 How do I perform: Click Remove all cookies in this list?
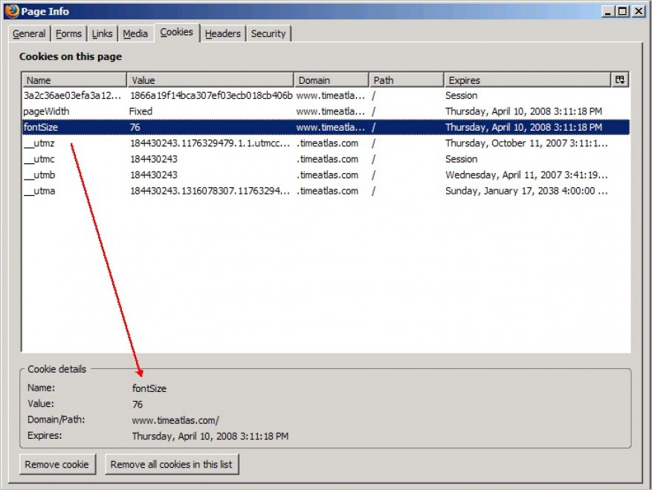[171, 464]
